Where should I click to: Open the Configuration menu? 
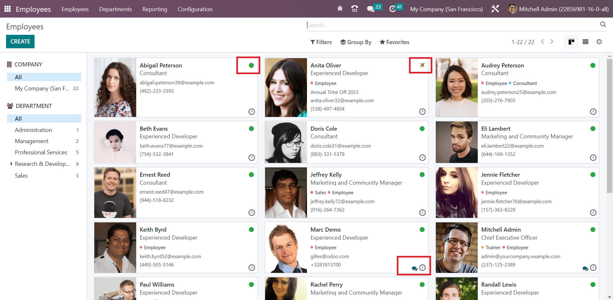pos(195,9)
